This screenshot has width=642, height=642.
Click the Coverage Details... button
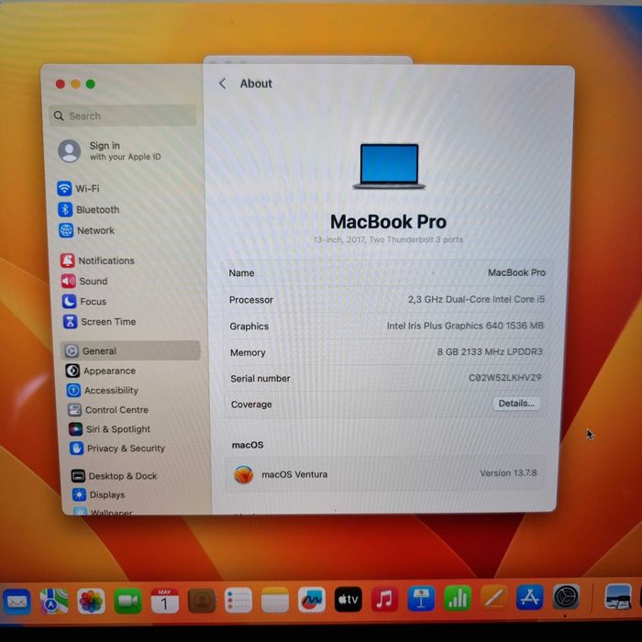[515, 404]
